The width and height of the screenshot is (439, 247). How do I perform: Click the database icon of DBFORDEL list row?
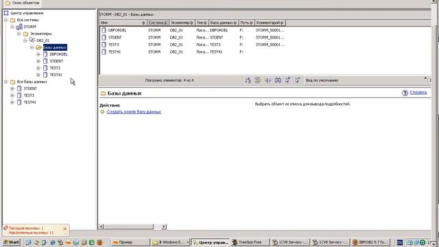tap(104, 30)
